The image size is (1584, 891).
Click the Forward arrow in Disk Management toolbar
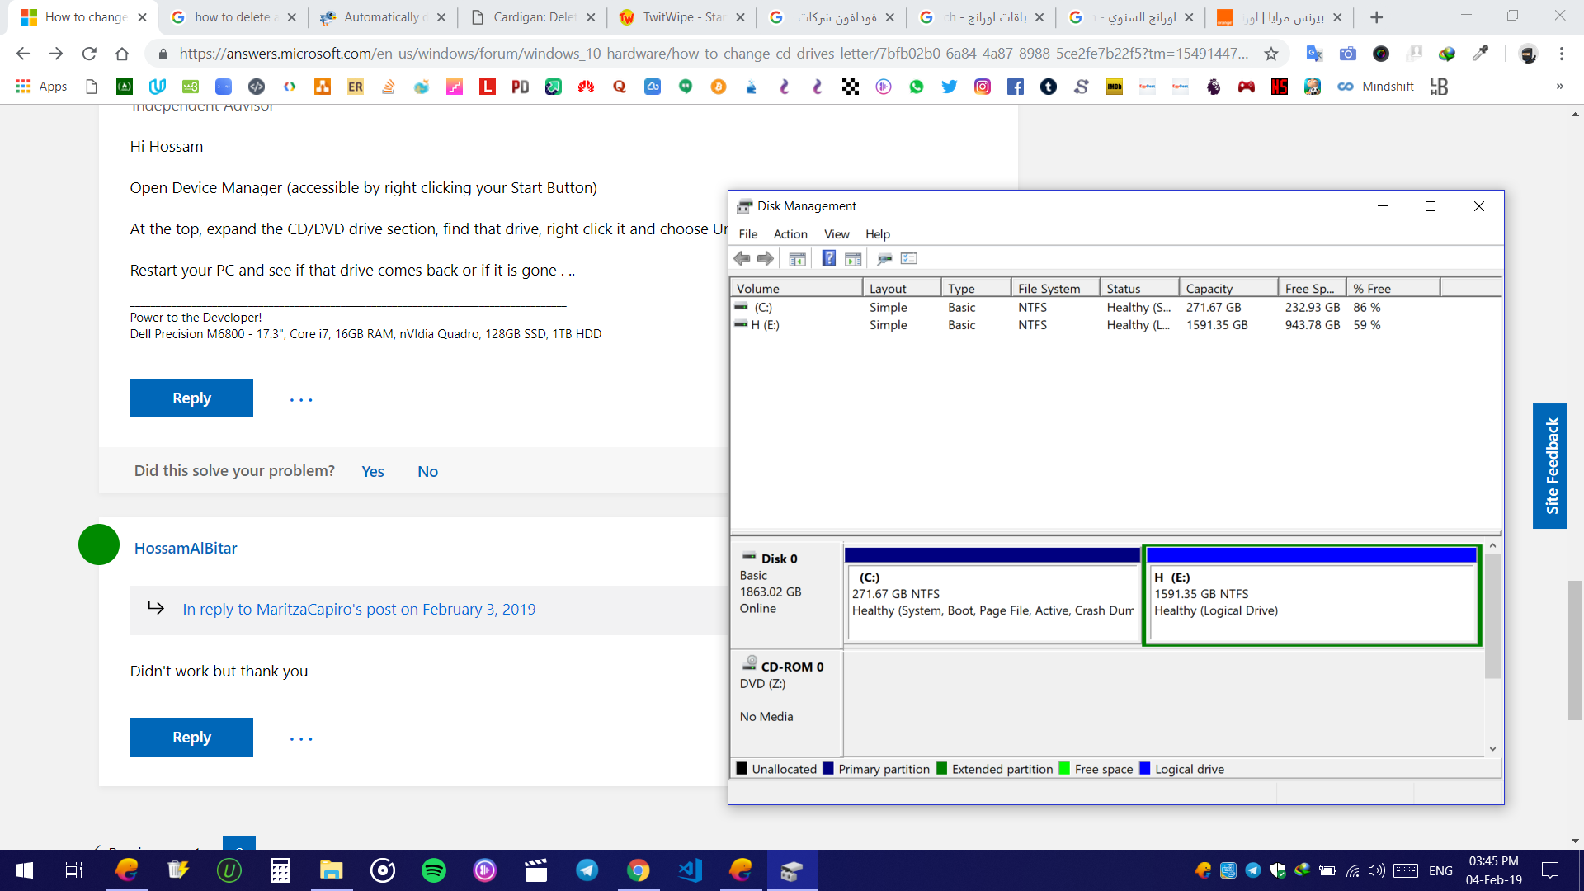(x=766, y=259)
